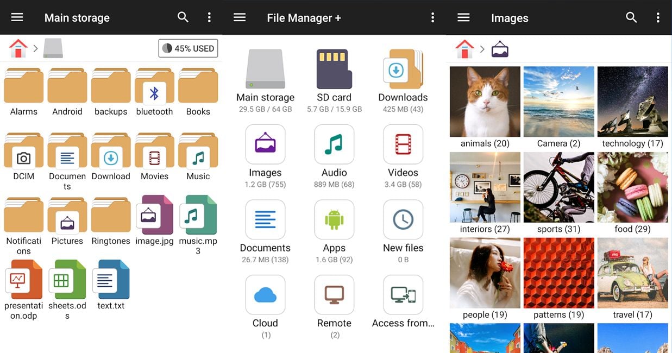Tap home icon in Main storage breadcrumb

(18, 48)
